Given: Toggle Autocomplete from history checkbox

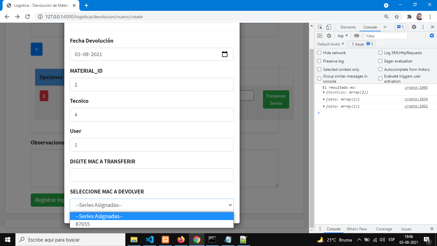Looking at the screenshot, I should (x=380, y=69).
